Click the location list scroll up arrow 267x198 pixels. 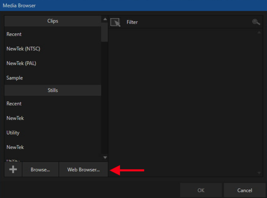[x=105, y=19]
